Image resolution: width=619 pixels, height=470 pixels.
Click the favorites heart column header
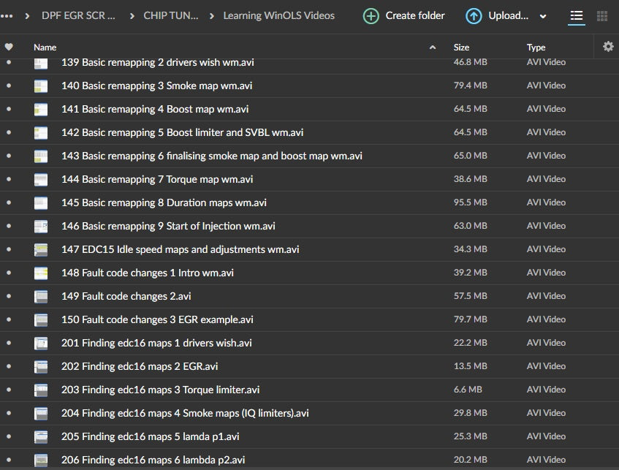click(x=9, y=47)
